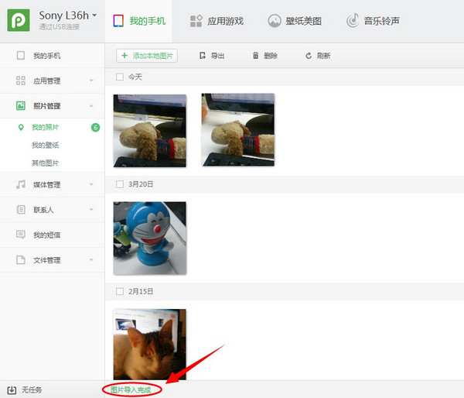Click the 联系人 contacts icon
The image size is (464, 398).
click(21, 210)
